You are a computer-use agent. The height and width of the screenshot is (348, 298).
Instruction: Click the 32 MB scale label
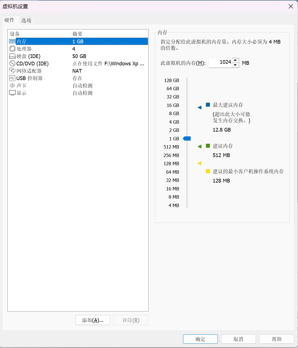point(173,180)
